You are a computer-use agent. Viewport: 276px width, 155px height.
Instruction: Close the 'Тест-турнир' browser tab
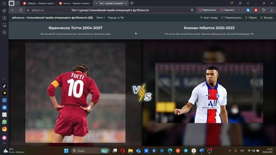pyautogui.click(x=125, y=3)
